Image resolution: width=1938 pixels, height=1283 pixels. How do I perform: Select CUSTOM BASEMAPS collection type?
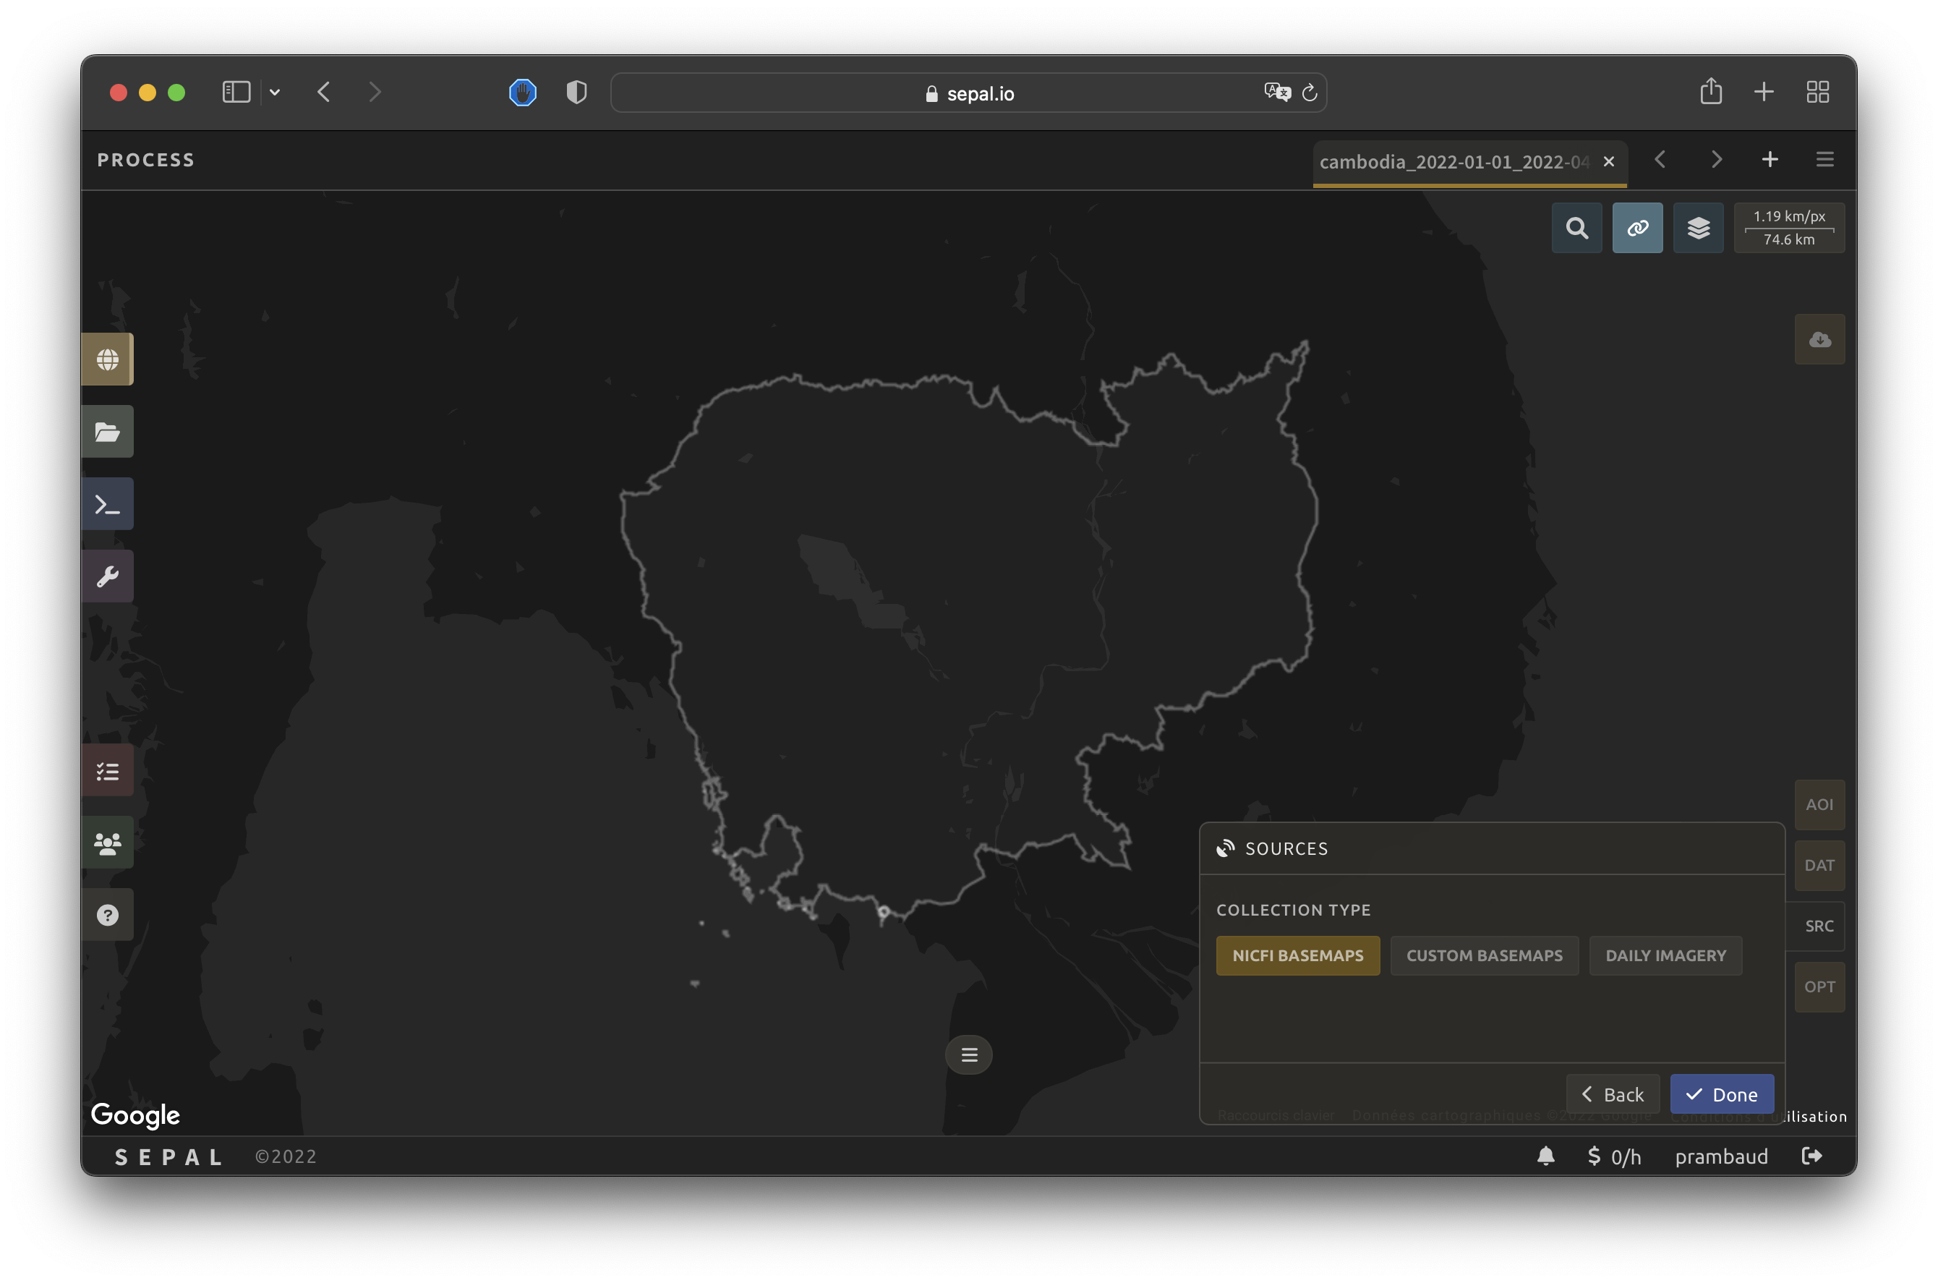click(1484, 955)
